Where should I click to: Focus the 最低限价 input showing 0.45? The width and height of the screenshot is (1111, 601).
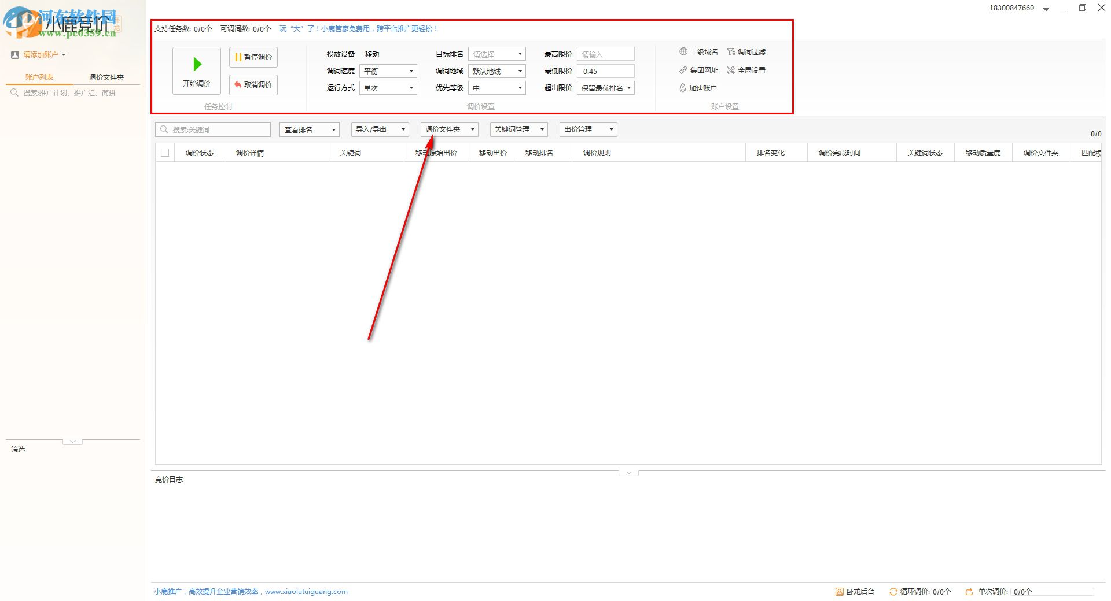[x=606, y=71]
